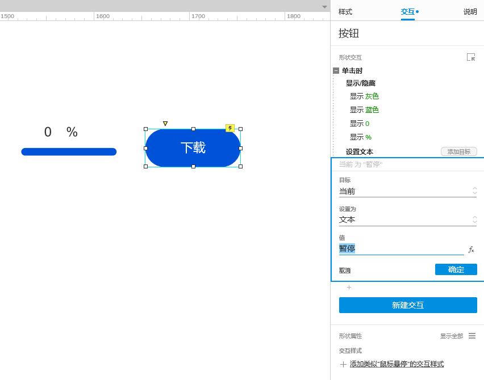Open the 目标 dropdown showing 当前
The width and height of the screenshot is (484, 380).
tap(408, 191)
